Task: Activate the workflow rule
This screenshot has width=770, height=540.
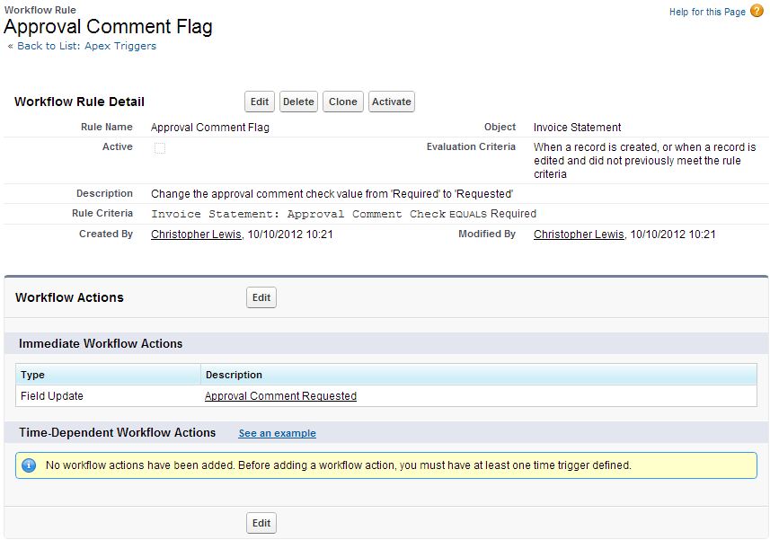Action: pyautogui.click(x=391, y=102)
